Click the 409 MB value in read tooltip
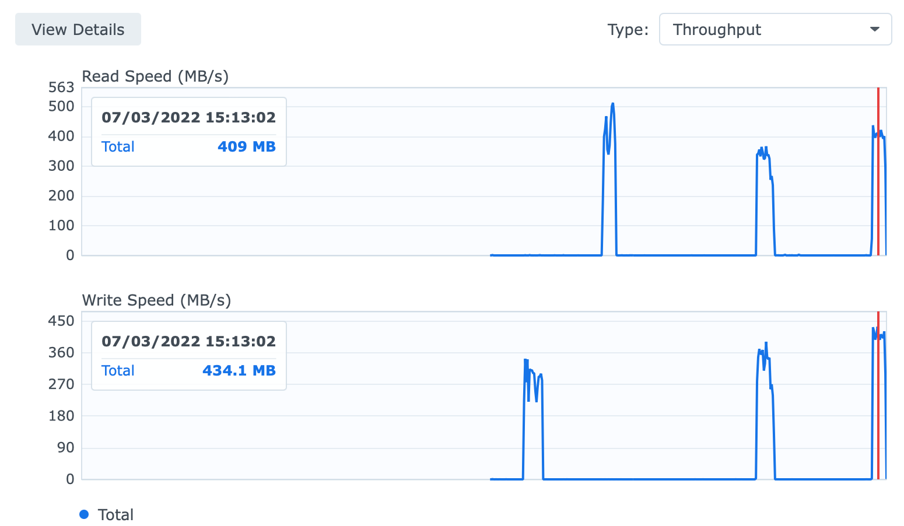 (x=247, y=146)
